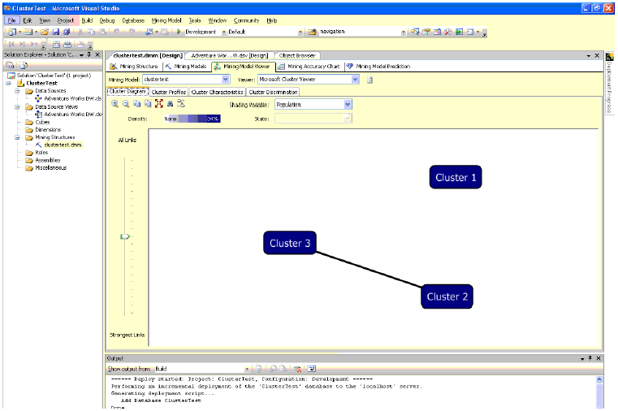Click the red Size to Fit diagram icon
The image size is (618, 411).
pyautogui.click(x=159, y=104)
